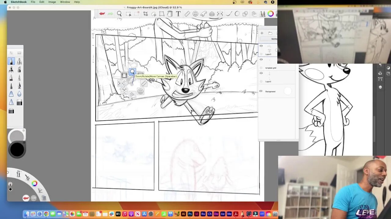The image size is (391, 219).
Task: Enable the French Curve guide
Action: pyautogui.click(x=204, y=14)
